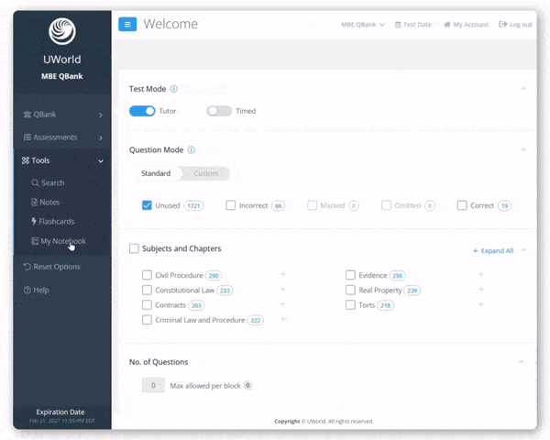Click the Tools wrench icon
The height and width of the screenshot is (440, 550).
pos(26,160)
